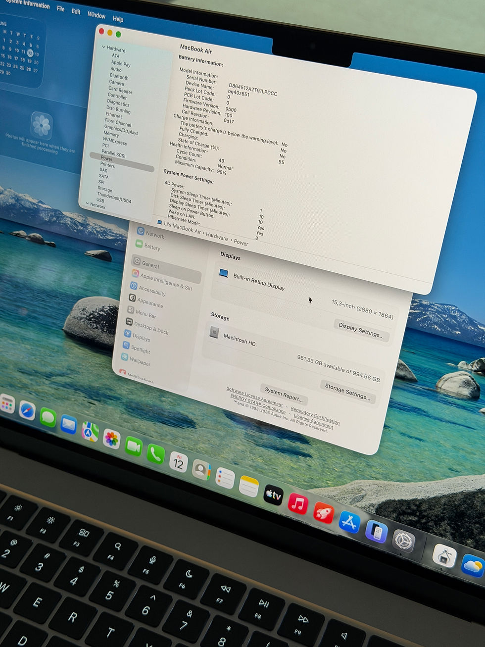Screen dimensions: 485x647
Task: Select Thunderbolt/USB4 in the Hardware list
Action: [114, 198]
